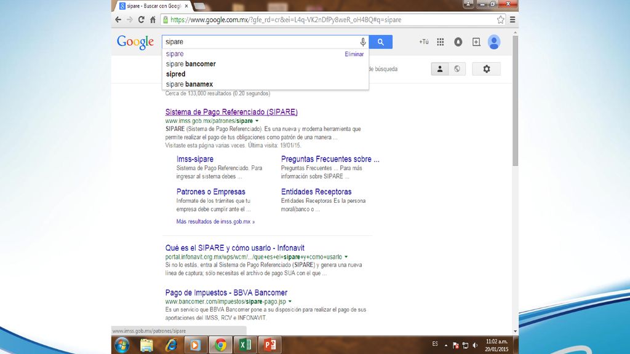Switch to Excel in the taskbar
Screen dimensions: 630x354
point(245,345)
